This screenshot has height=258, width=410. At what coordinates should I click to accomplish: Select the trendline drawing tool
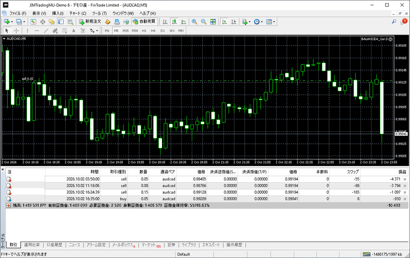coord(46,30)
